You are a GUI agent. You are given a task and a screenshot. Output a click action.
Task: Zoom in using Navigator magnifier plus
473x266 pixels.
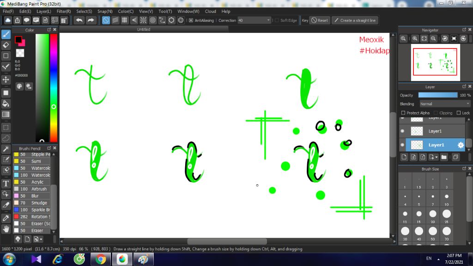[415, 39]
